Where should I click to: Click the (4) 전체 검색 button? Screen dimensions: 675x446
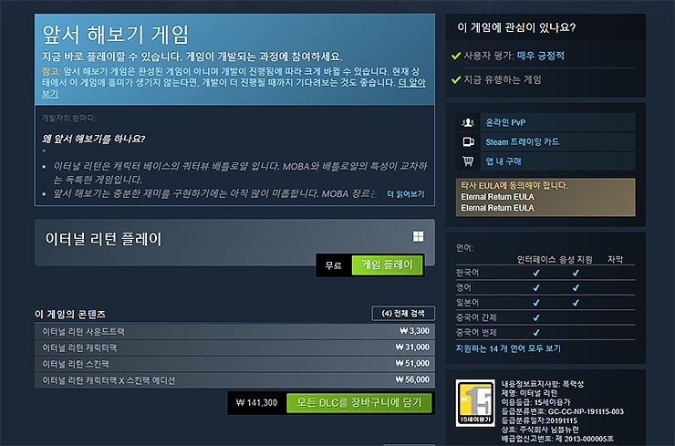[x=403, y=314]
